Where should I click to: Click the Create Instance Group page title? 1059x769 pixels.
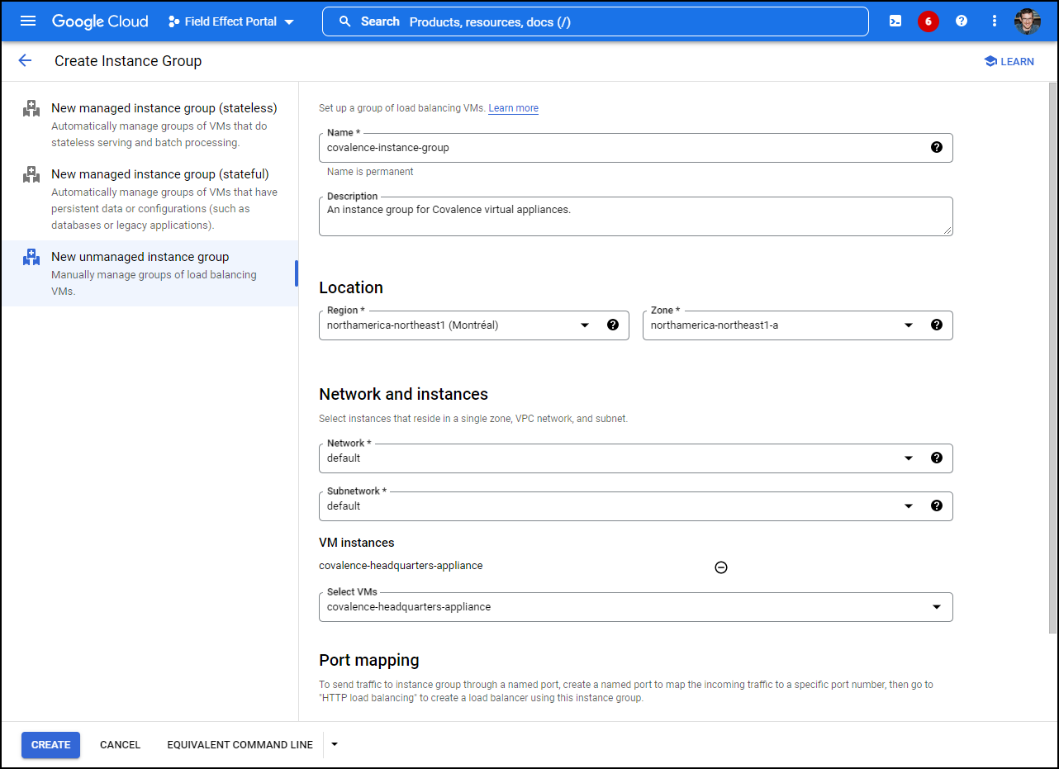coord(128,61)
